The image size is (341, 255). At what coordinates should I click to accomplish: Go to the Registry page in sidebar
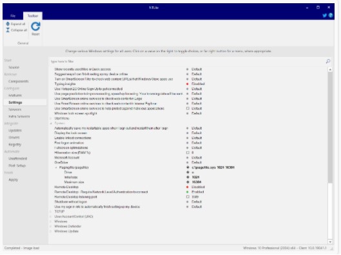[15, 144]
